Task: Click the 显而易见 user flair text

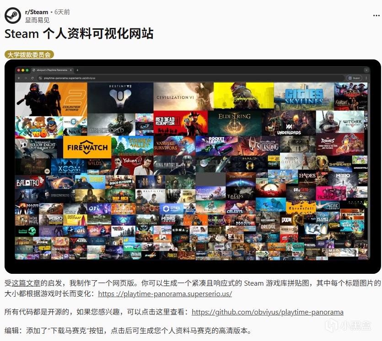Action: coord(37,20)
